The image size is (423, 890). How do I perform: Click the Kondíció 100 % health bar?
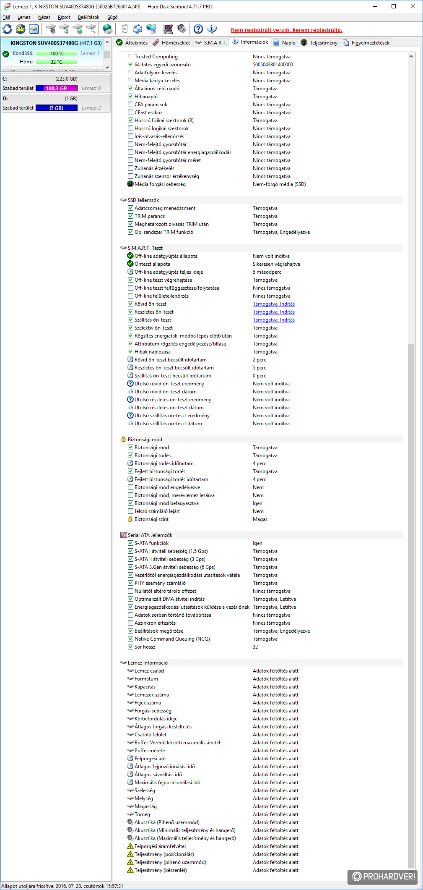(57, 53)
